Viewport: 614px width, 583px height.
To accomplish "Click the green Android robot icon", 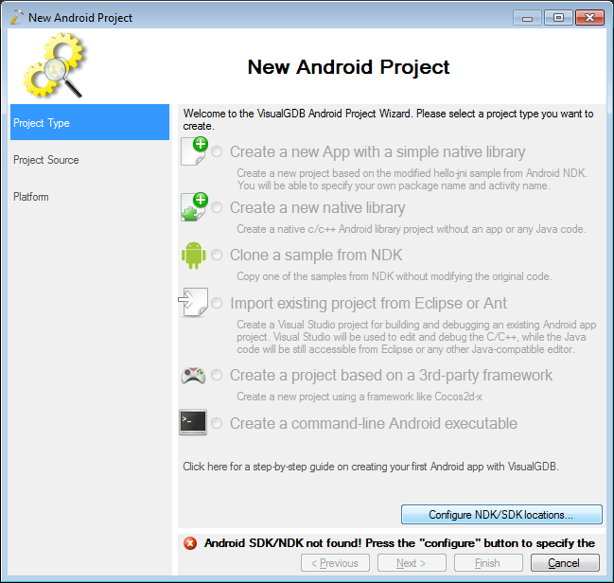I will tap(193, 256).
